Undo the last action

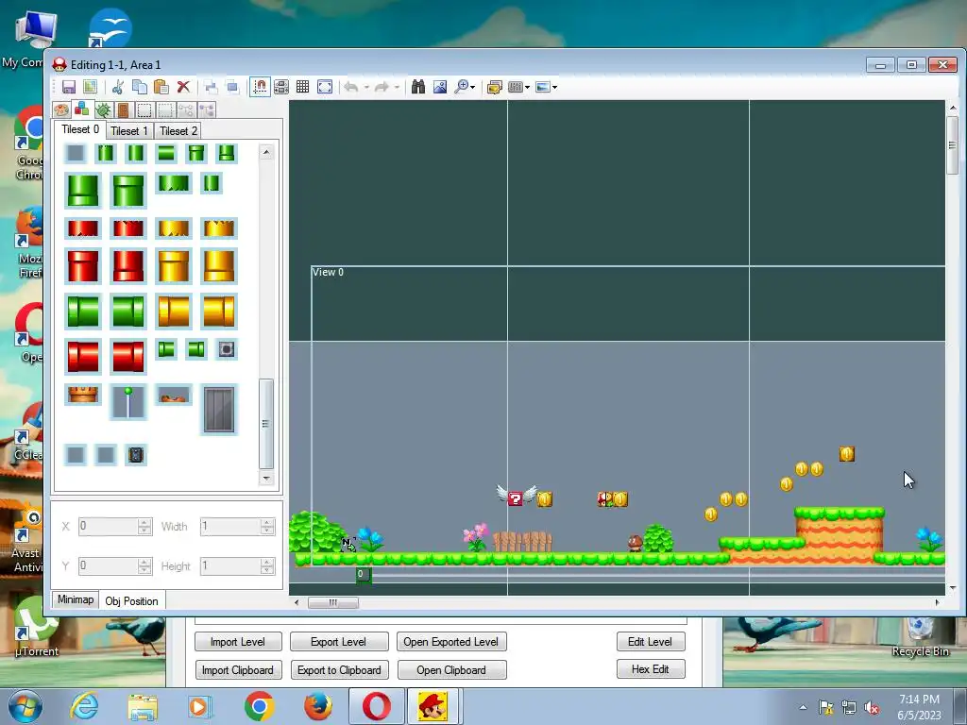pos(351,87)
